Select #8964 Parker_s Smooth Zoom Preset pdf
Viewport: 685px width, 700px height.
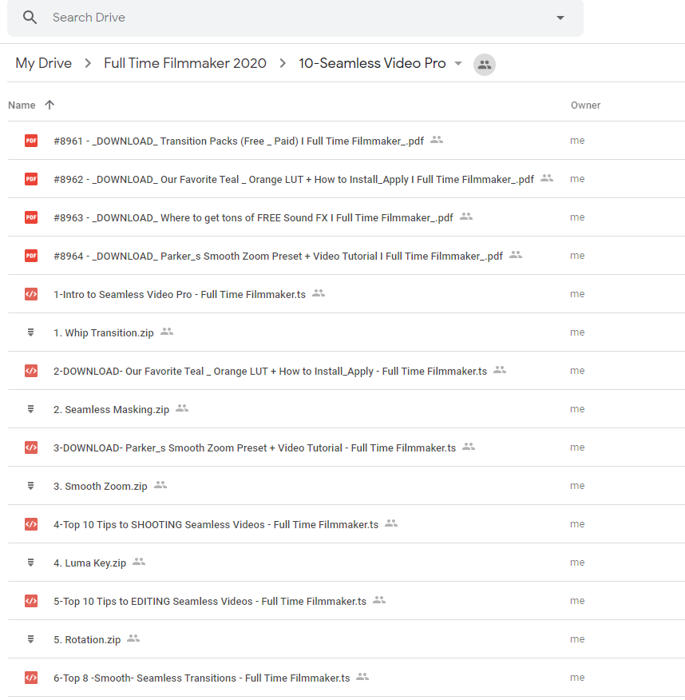pyautogui.click(x=279, y=257)
